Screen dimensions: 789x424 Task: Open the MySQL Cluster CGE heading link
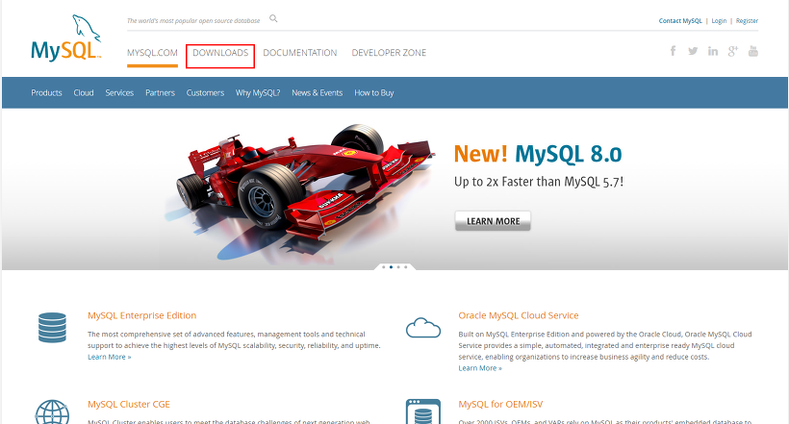pos(129,405)
